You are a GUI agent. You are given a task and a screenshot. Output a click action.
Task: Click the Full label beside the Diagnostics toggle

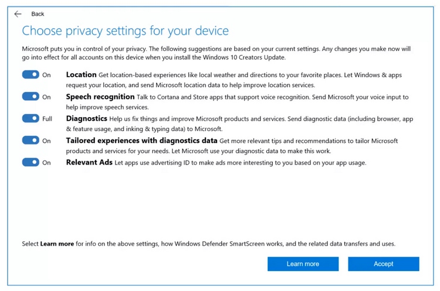48,119
